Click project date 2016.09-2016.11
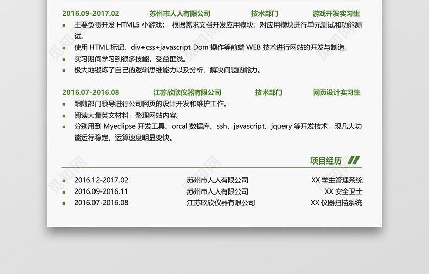The width and height of the screenshot is (429, 274). [x=101, y=191]
